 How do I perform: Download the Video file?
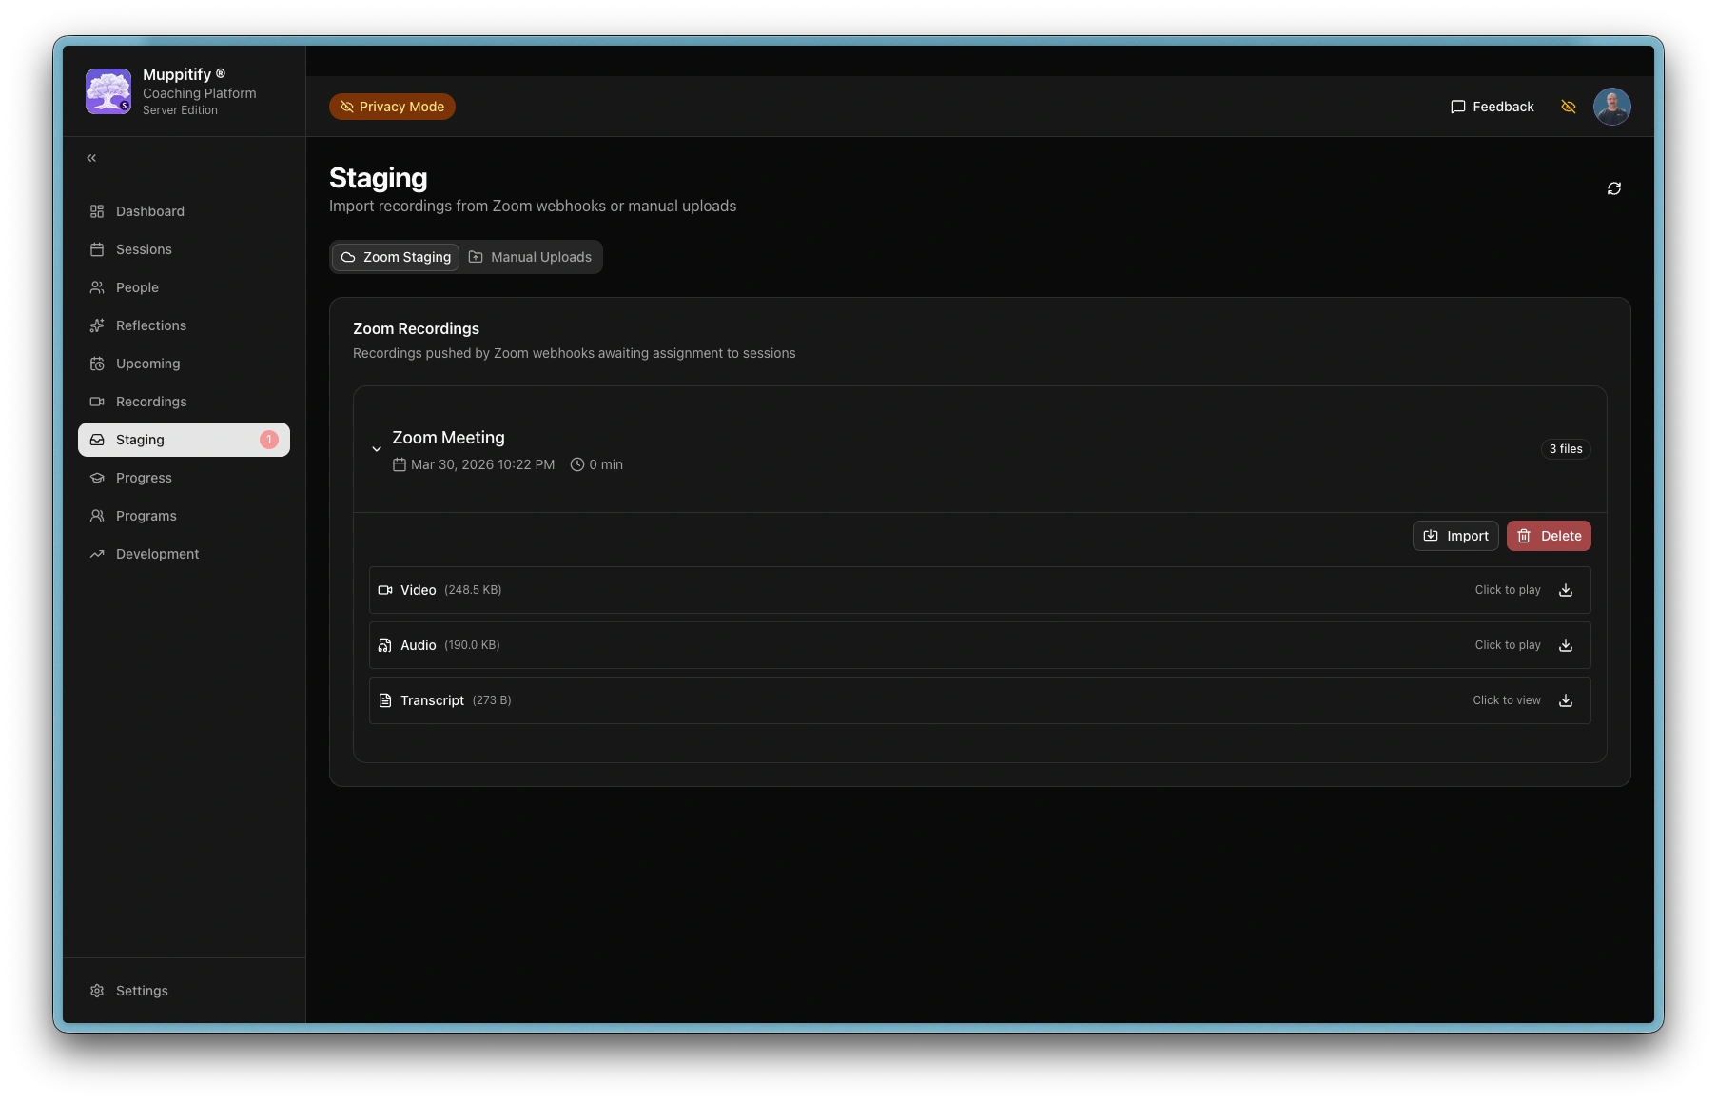point(1565,590)
